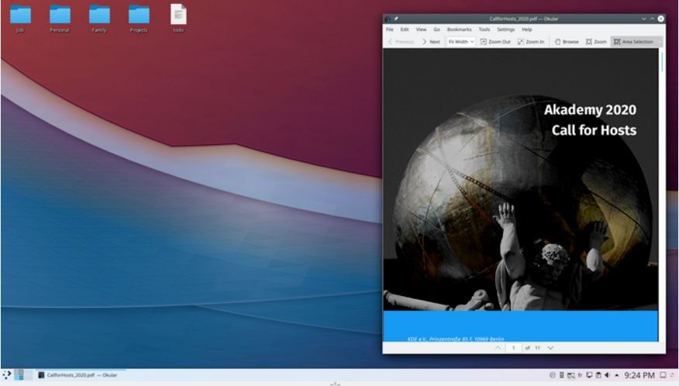Click the 9:24 PM clock

pos(639,375)
